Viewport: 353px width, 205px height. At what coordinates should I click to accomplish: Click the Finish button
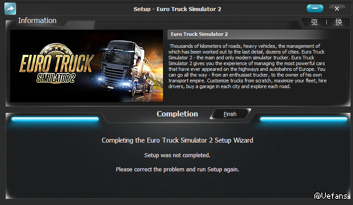click(230, 114)
